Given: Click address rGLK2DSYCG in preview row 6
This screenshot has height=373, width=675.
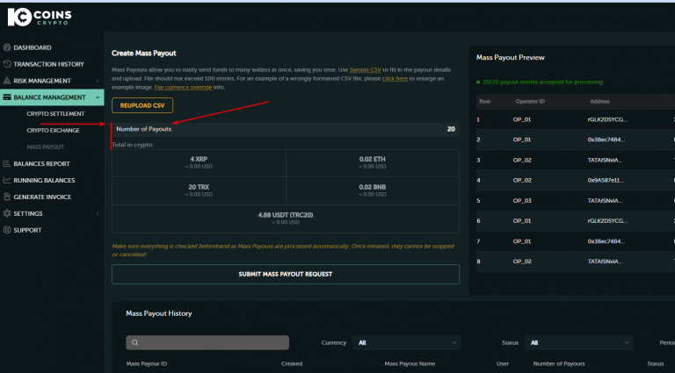Looking at the screenshot, I should [x=607, y=221].
